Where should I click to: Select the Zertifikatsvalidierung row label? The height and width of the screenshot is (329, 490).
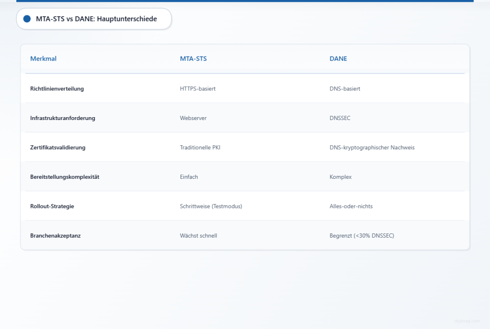tap(57, 147)
